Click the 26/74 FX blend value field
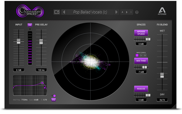182x114 pixels. [x=162, y=100]
